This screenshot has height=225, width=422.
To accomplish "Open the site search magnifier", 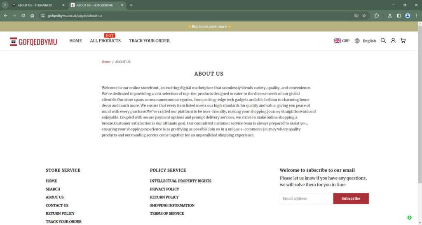I will coord(383,41).
